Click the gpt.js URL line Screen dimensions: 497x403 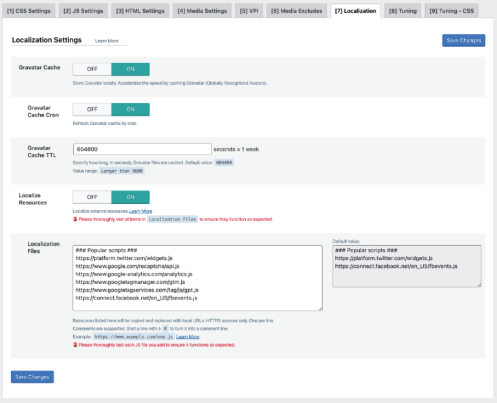[137, 290]
